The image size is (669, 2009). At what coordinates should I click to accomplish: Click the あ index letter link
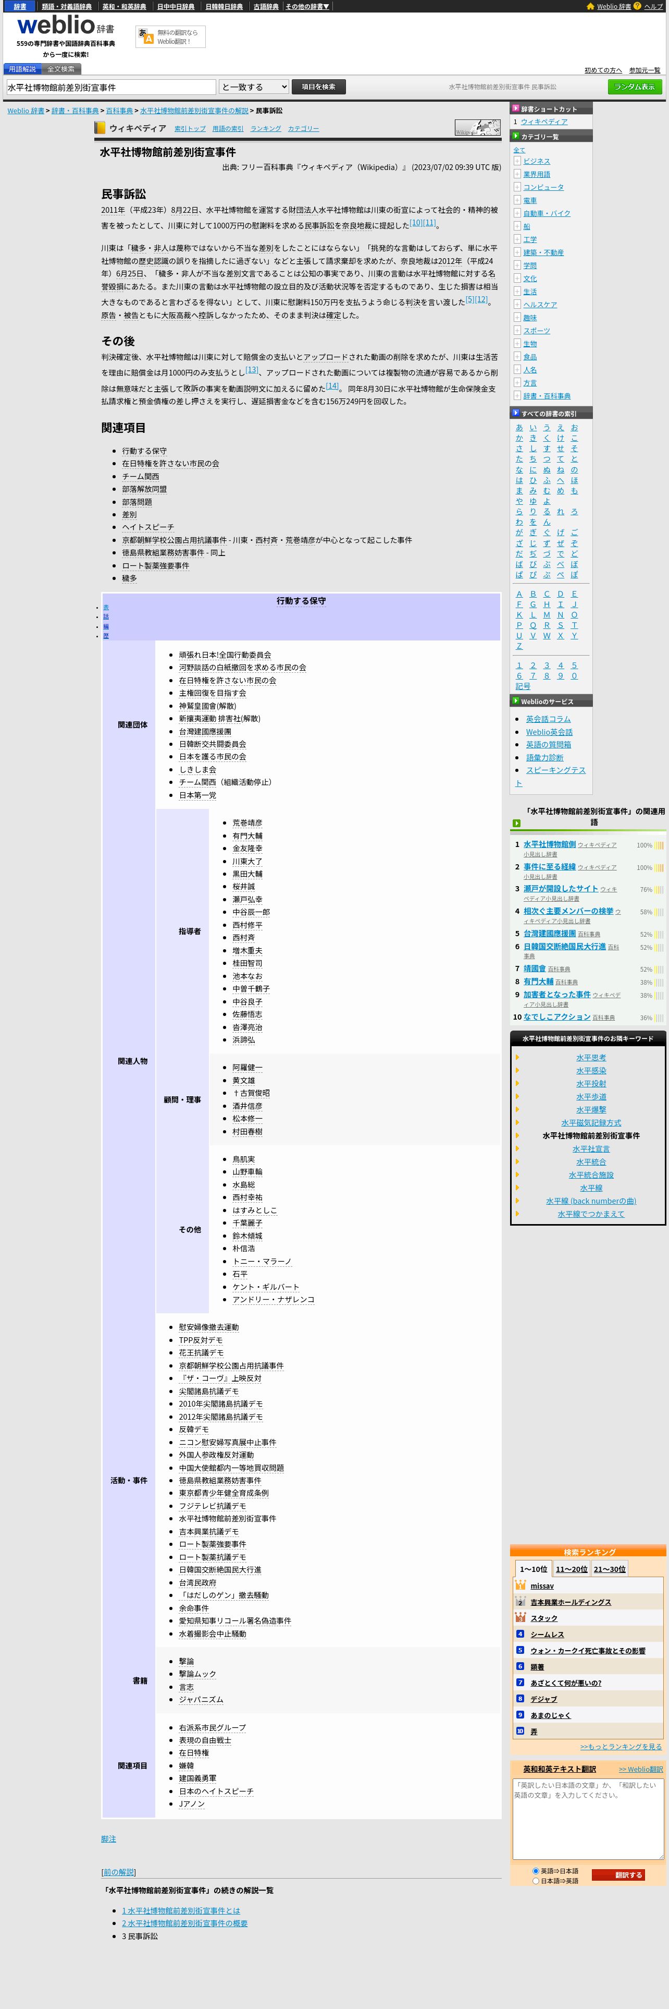[x=519, y=427]
